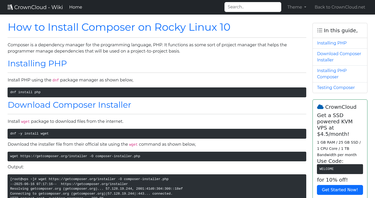Open 'Back to CrownCloud.net'
The height and width of the screenshot is (198, 375).
[340, 7]
